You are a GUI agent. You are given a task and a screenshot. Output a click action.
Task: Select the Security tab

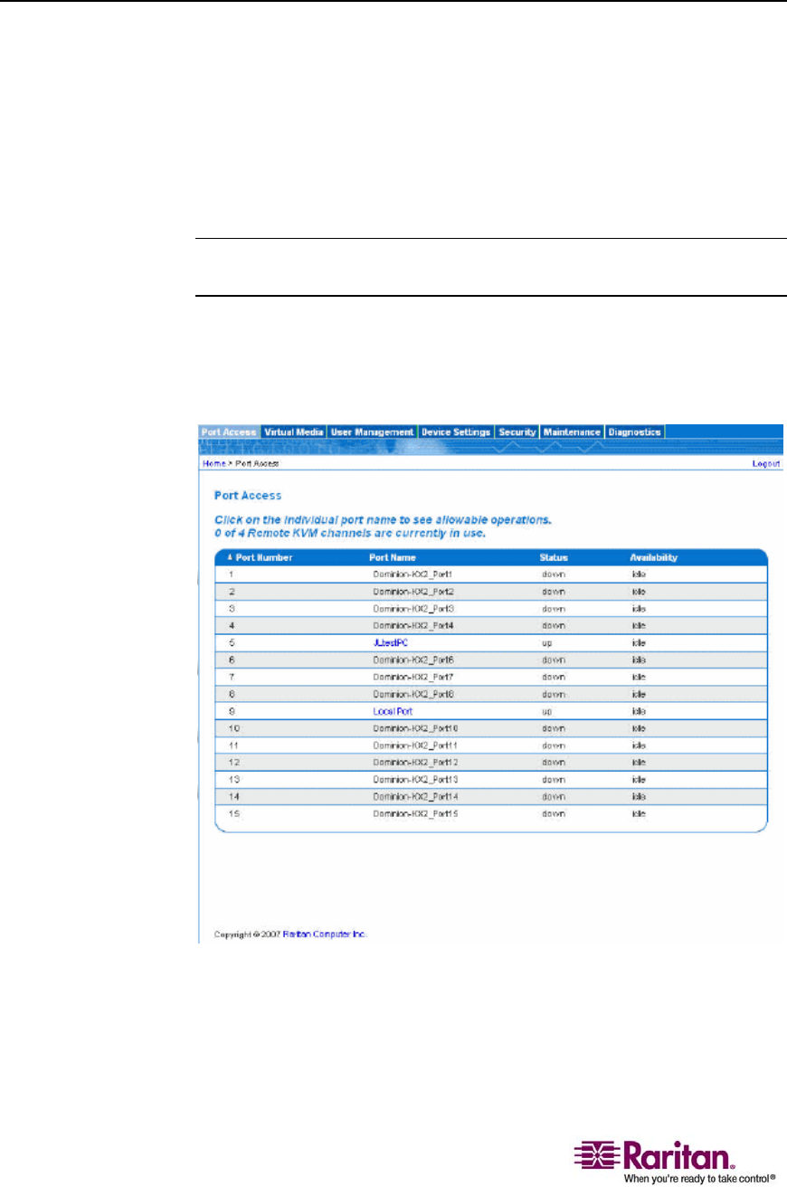[518, 432]
